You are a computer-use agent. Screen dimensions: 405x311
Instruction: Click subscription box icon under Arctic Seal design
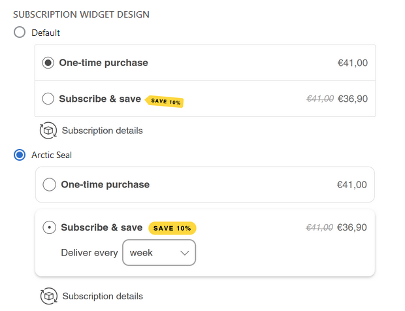coord(49,296)
